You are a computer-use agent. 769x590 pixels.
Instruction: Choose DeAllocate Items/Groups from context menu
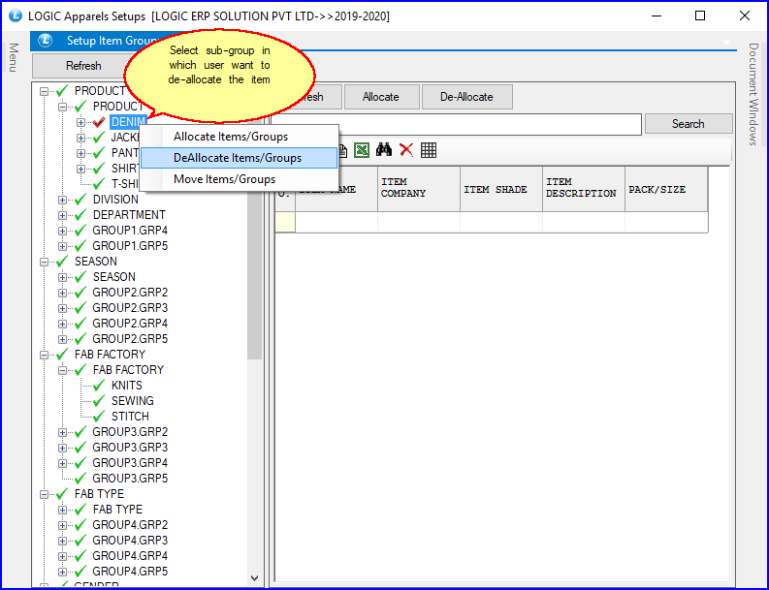pos(240,158)
